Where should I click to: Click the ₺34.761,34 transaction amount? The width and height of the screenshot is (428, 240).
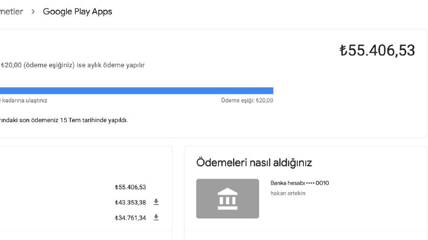tap(131, 218)
